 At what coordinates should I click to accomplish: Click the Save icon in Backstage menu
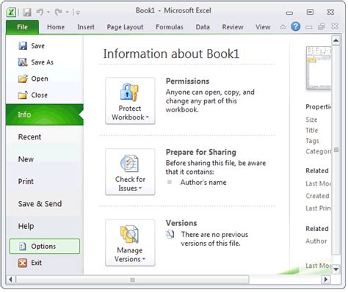tap(23, 45)
